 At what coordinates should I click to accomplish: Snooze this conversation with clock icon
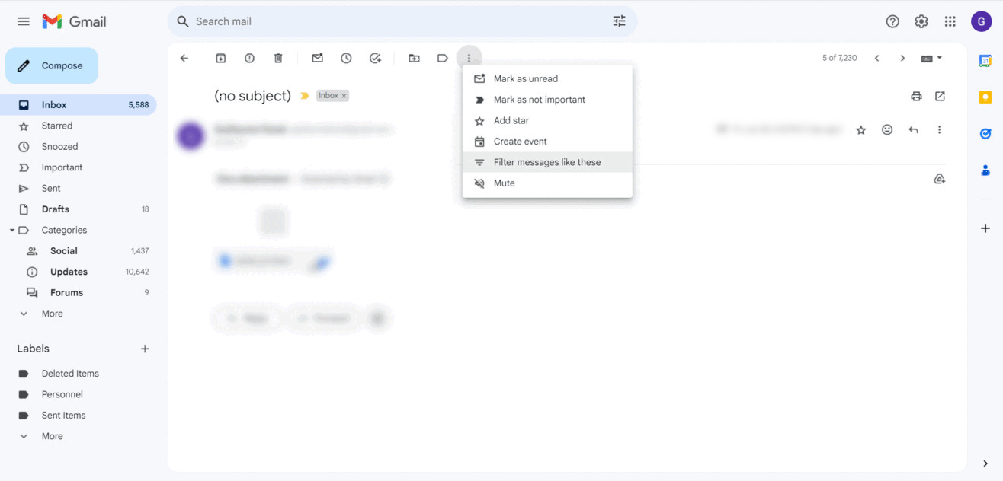pyautogui.click(x=346, y=58)
